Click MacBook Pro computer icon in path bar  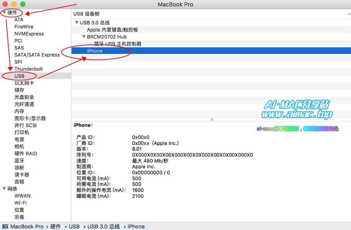coord(5,227)
